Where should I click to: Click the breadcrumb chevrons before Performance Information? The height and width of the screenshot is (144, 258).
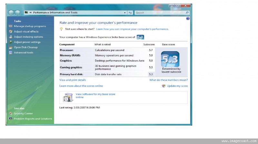(x=31, y=13)
